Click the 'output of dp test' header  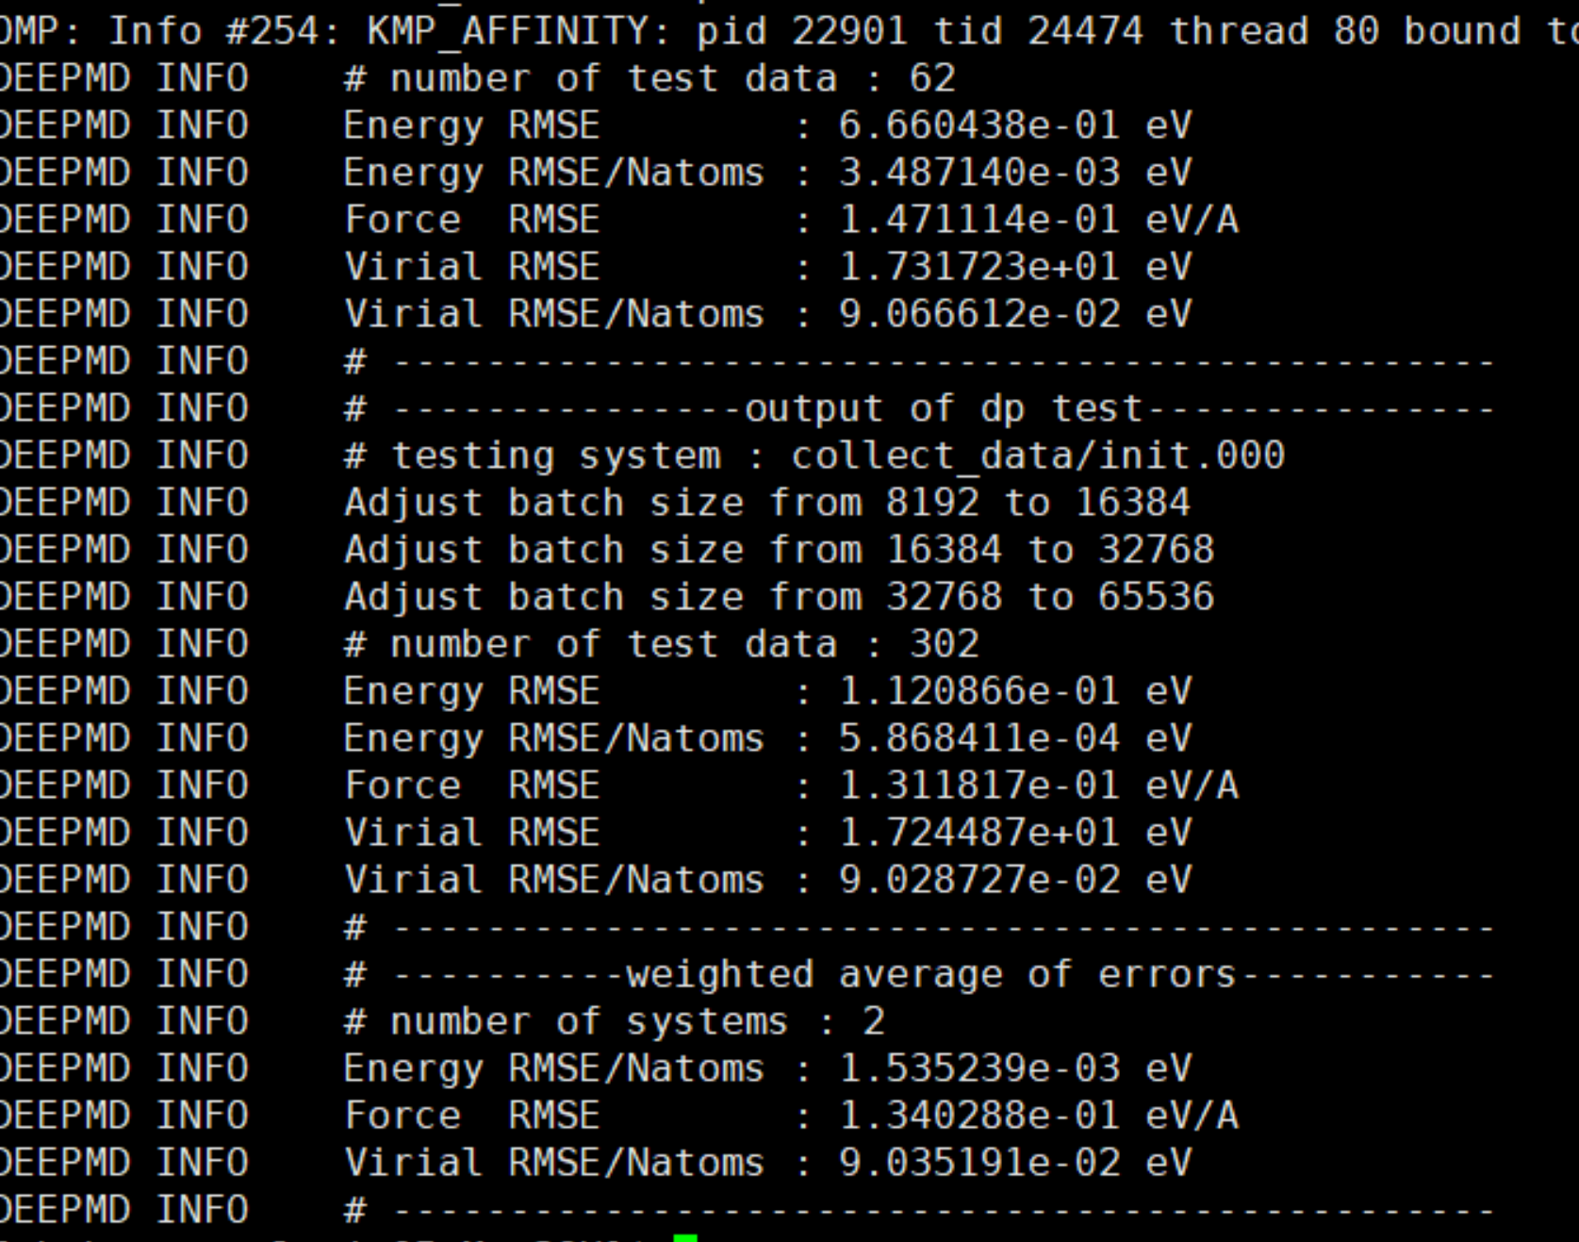point(943,408)
